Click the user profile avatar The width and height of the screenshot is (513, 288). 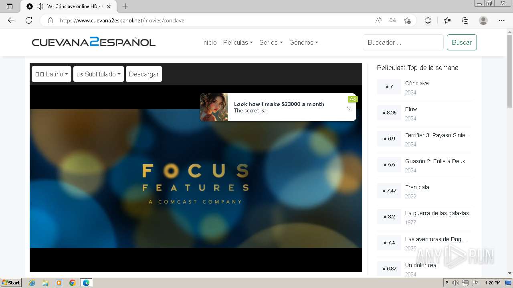click(483, 20)
